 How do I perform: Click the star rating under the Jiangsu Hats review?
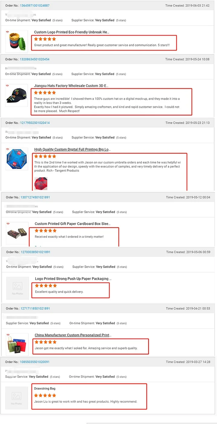point(45,93)
